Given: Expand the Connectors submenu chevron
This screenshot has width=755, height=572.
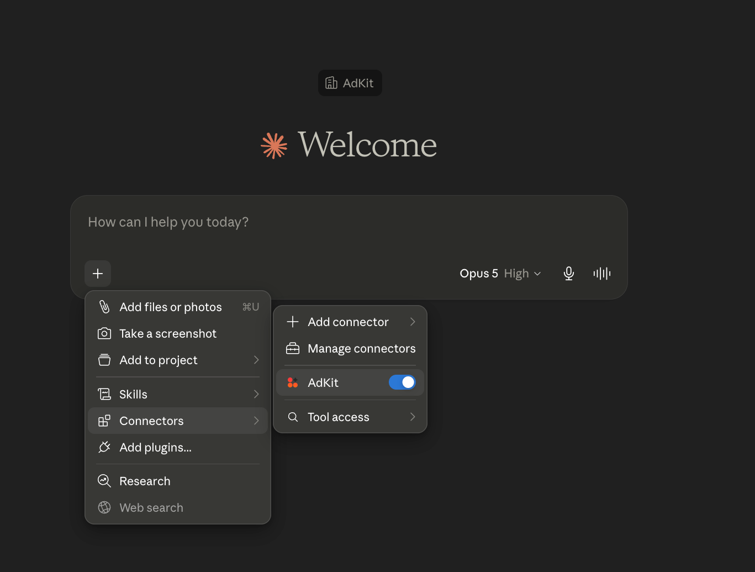Looking at the screenshot, I should (256, 421).
